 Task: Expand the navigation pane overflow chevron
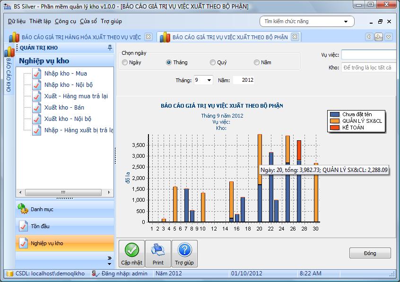[110, 258]
